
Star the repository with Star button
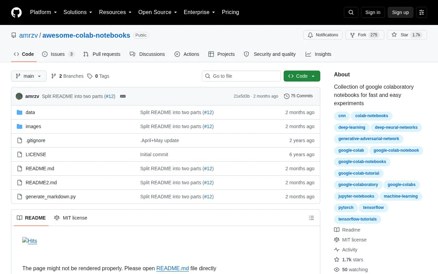(407, 35)
